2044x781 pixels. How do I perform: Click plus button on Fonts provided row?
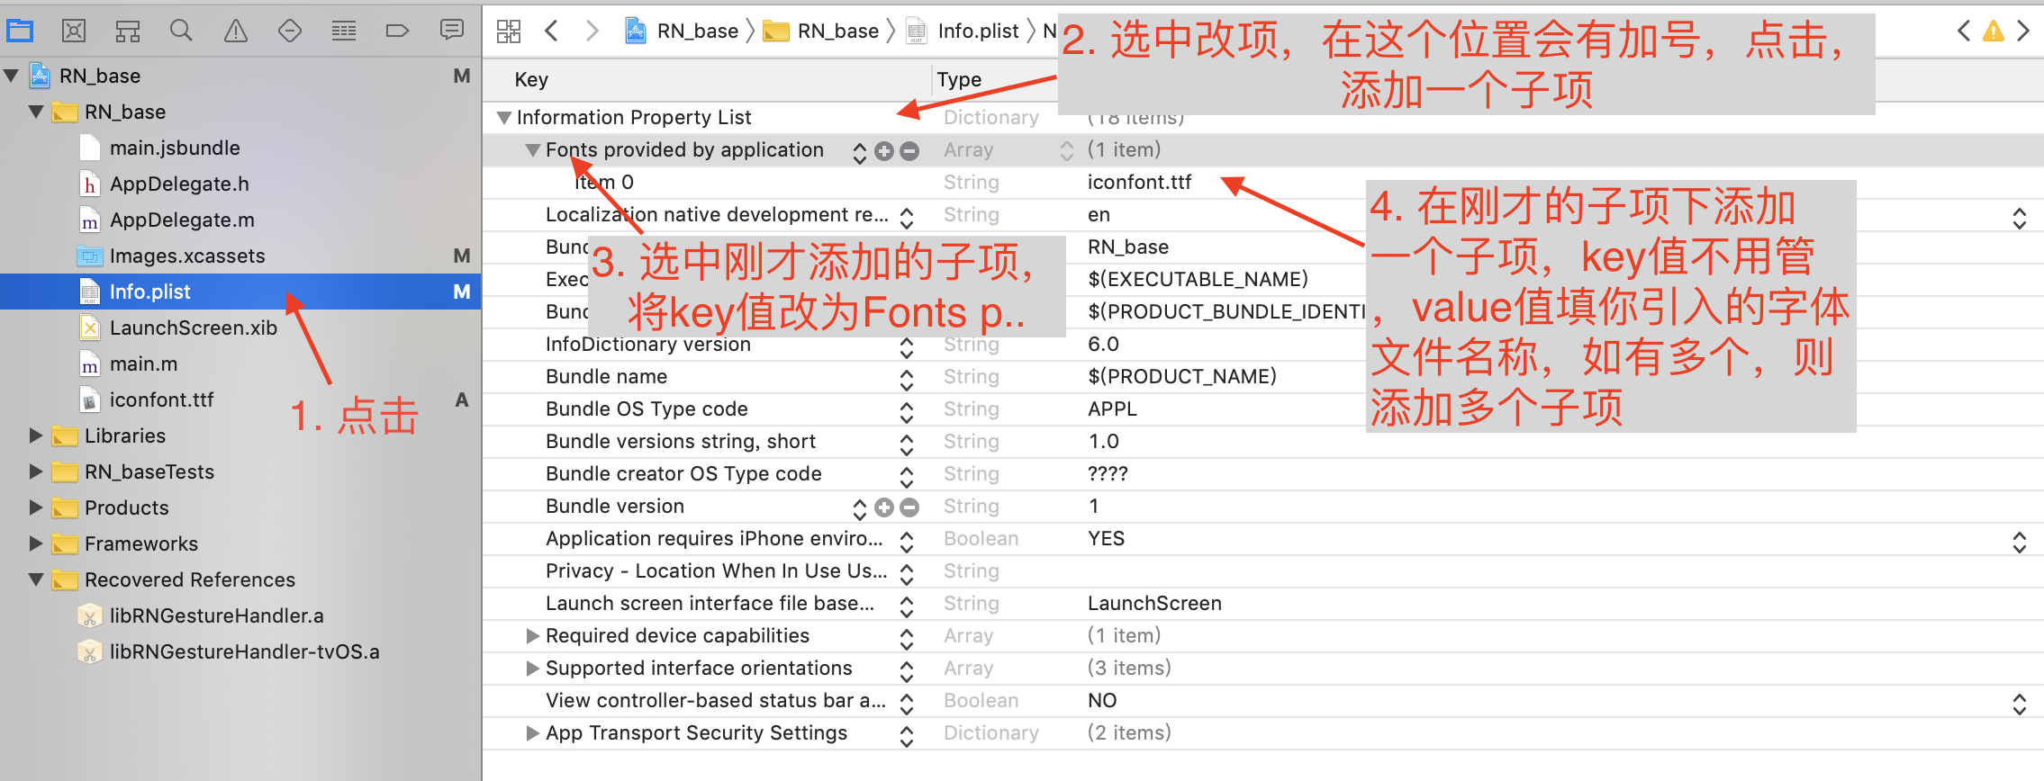point(884,151)
